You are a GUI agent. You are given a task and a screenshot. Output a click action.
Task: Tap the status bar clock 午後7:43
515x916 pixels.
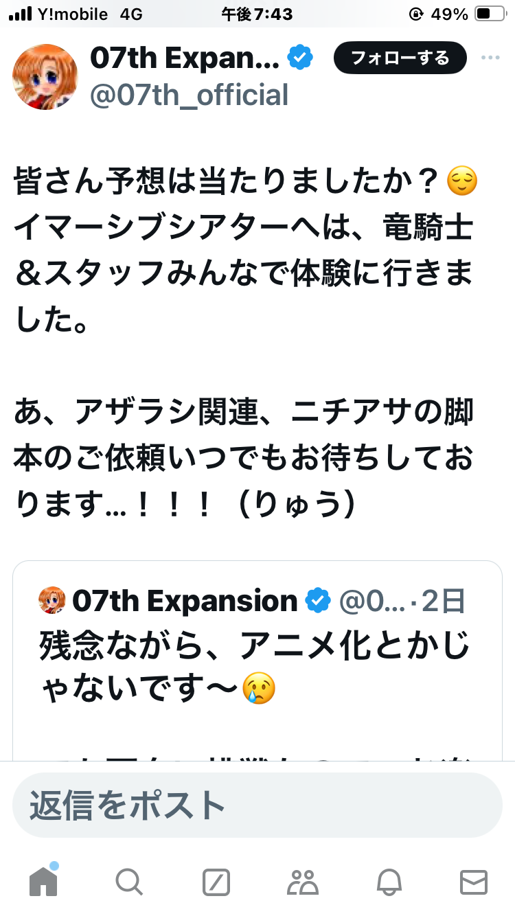click(257, 14)
